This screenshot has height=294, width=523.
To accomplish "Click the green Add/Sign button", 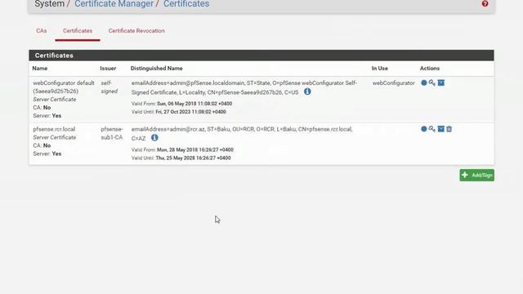I will tap(476, 175).
